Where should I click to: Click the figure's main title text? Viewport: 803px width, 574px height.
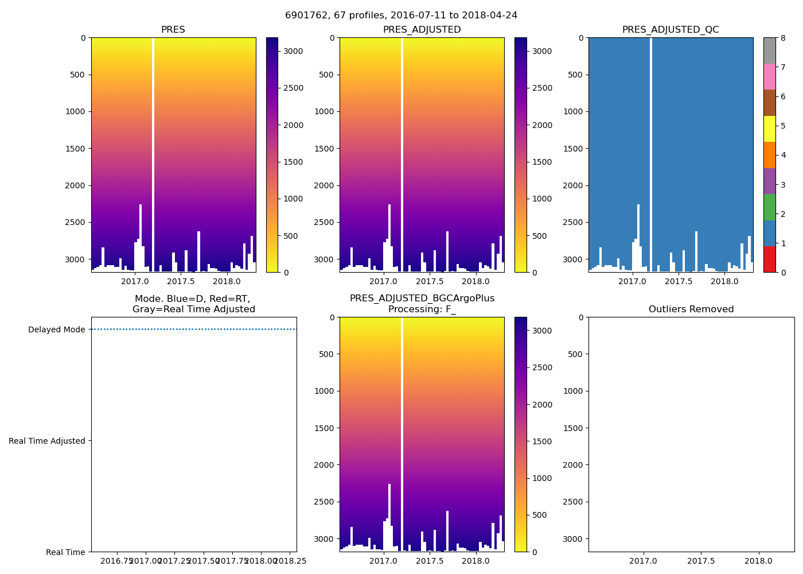coord(401,15)
